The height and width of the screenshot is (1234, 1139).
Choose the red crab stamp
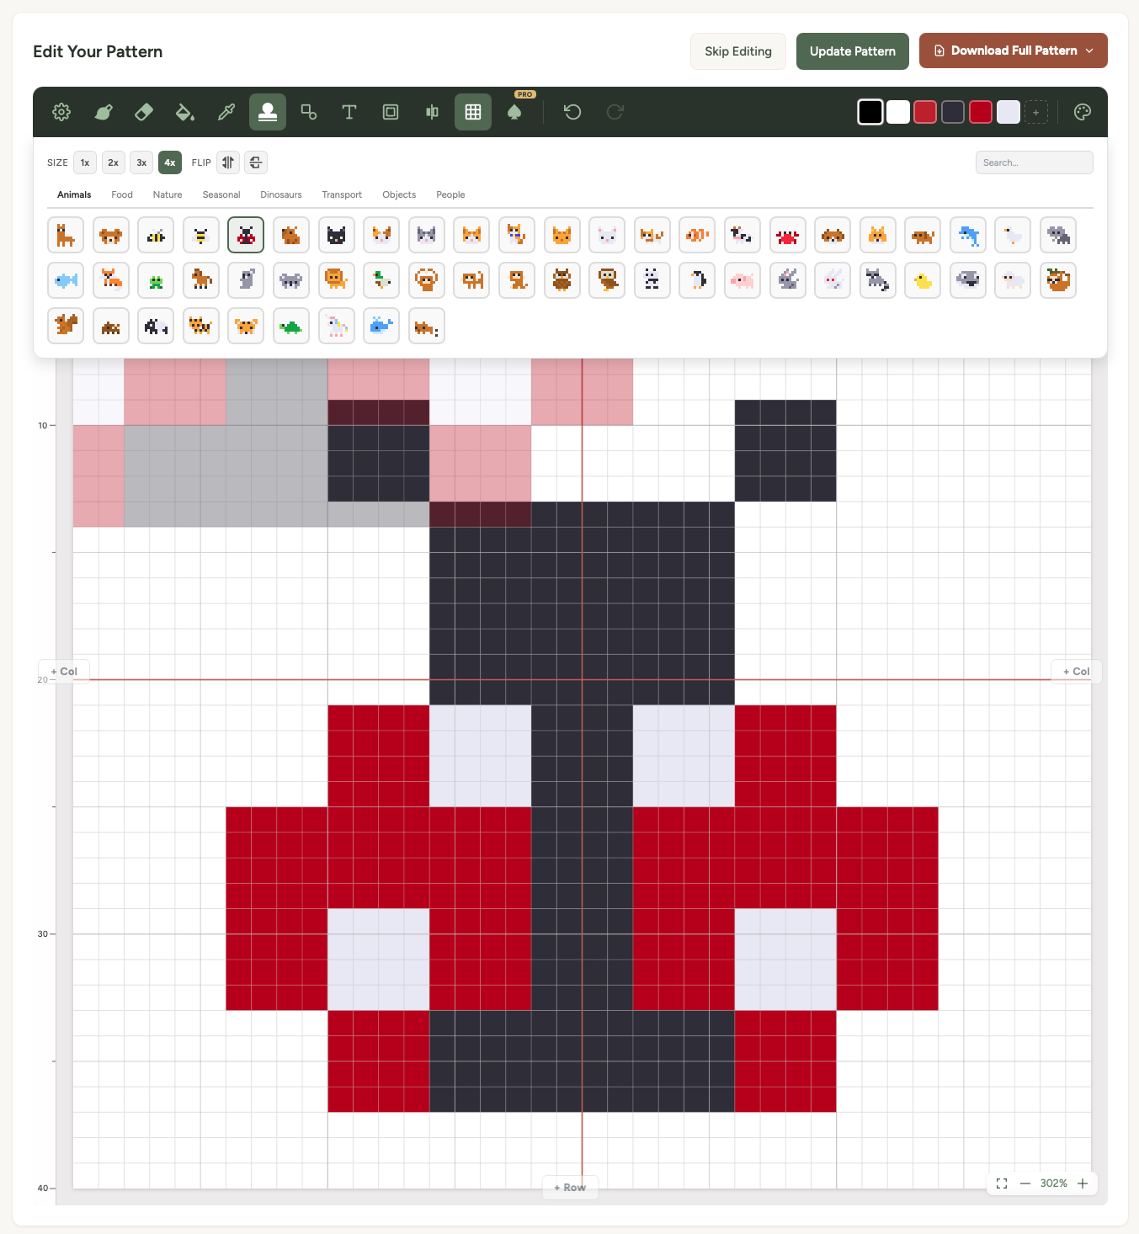coord(787,235)
